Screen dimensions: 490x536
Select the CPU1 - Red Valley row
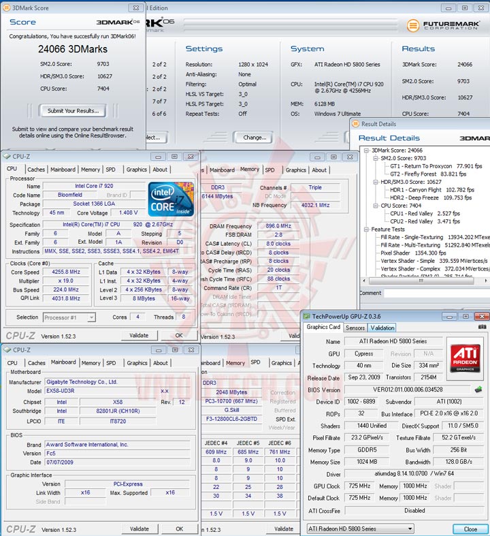(425, 213)
